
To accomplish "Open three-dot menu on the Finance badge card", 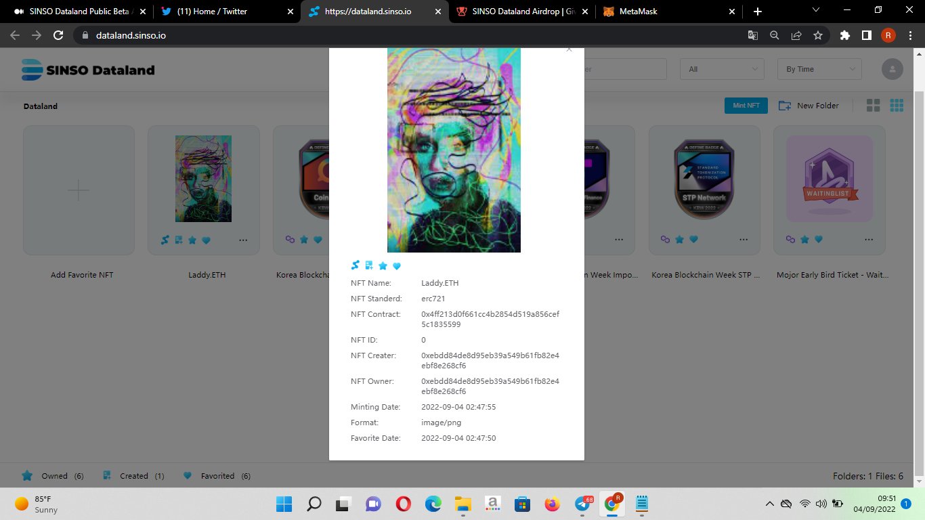I will [x=619, y=240].
